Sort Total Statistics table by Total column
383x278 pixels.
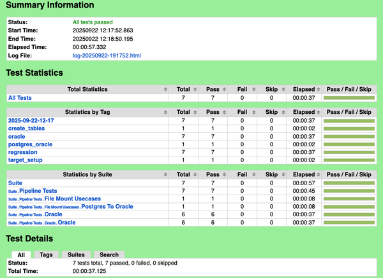coord(183,89)
